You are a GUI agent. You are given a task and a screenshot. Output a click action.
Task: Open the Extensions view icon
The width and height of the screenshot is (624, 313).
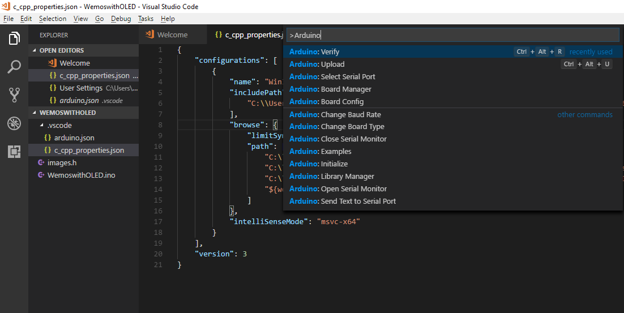click(14, 152)
